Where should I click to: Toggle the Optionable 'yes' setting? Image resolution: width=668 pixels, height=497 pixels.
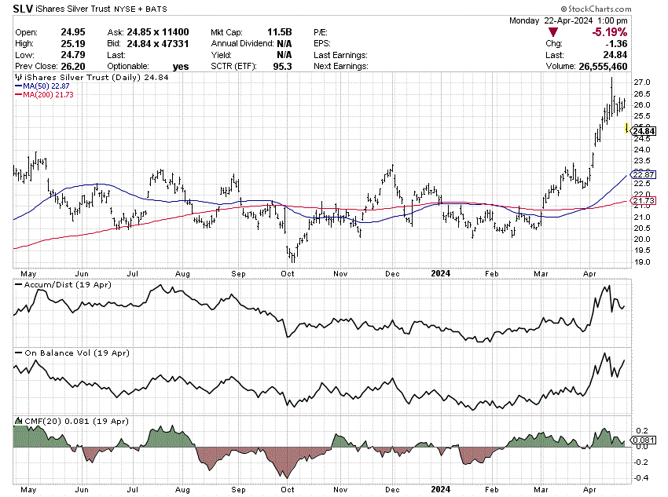(179, 66)
